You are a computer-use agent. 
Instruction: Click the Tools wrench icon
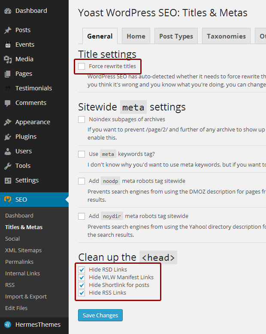[x=8, y=166]
